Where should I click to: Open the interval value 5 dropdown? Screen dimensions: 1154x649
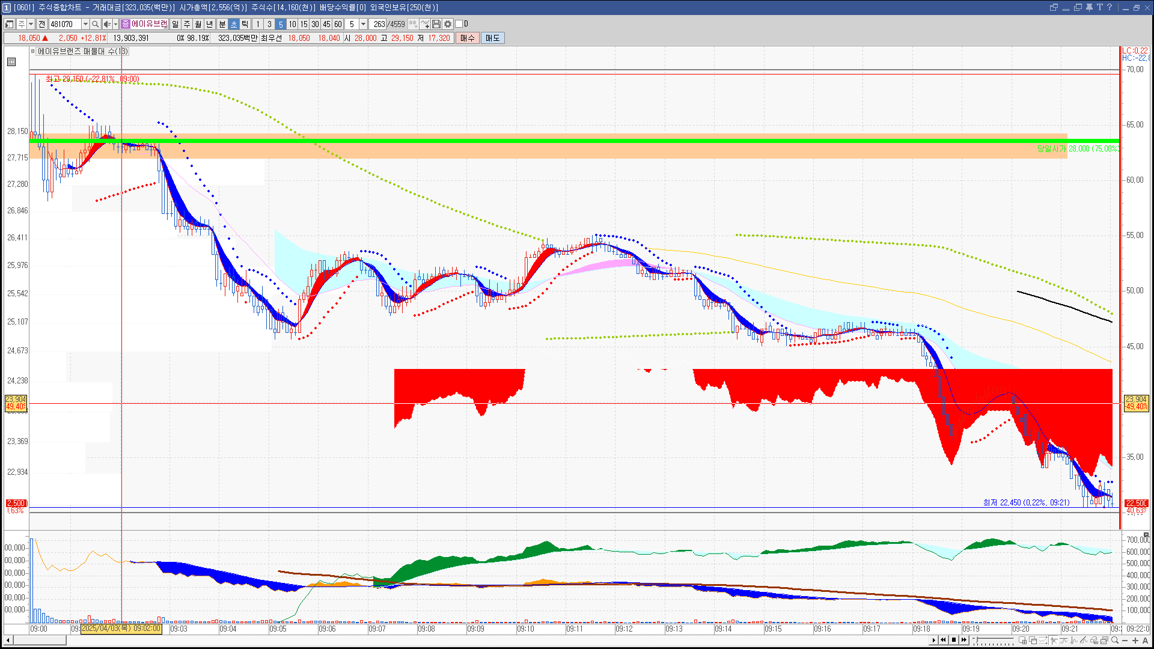[363, 24]
